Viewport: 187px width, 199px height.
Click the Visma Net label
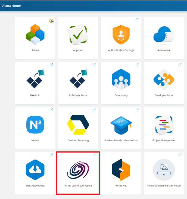(121, 186)
